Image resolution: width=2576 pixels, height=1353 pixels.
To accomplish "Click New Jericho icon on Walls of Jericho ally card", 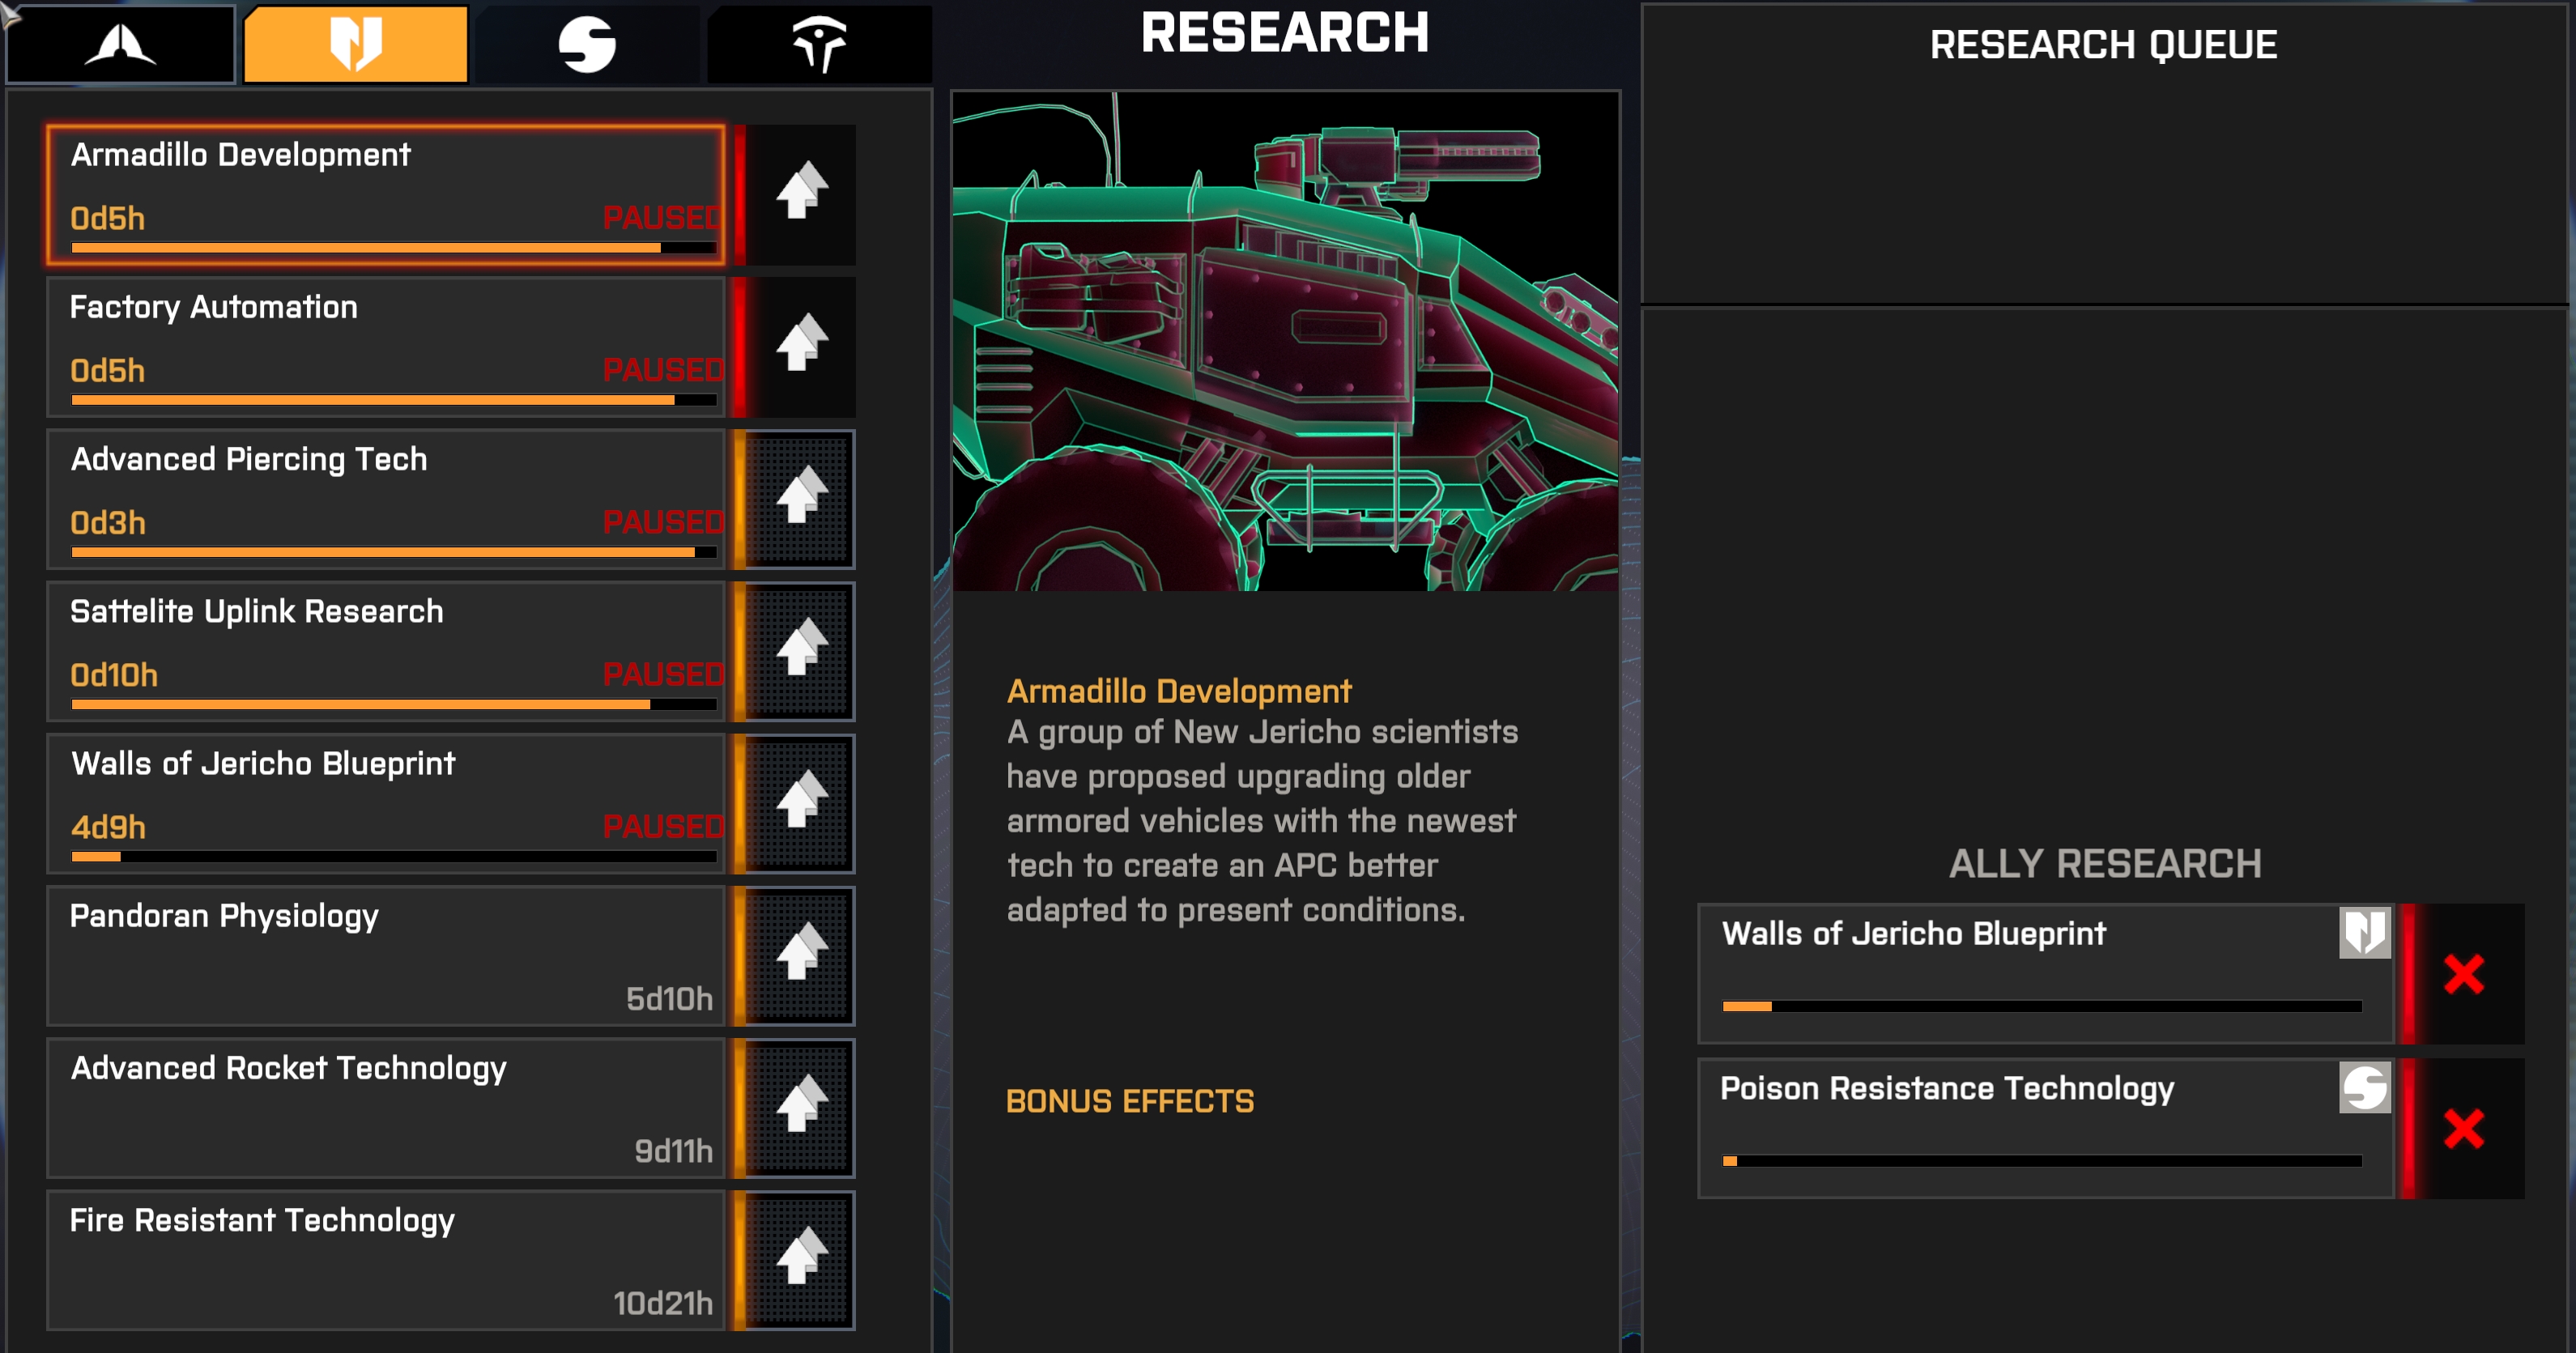I will point(2364,933).
